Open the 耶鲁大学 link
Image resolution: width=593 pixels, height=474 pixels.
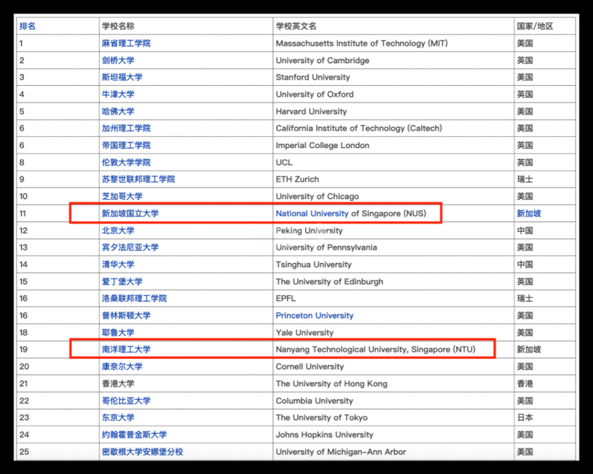(118, 332)
